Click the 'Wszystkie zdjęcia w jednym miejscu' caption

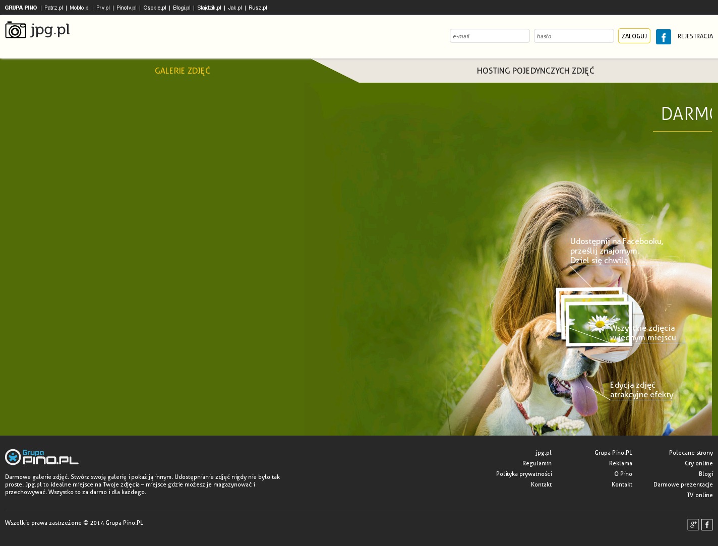pos(643,333)
